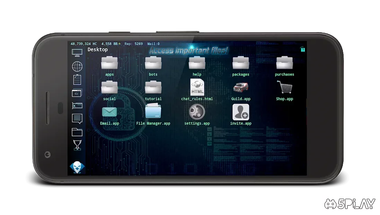Screen dimensions: 380x215
Task: Open the clipboard tasks icon in sidebar
Action: pos(77,80)
